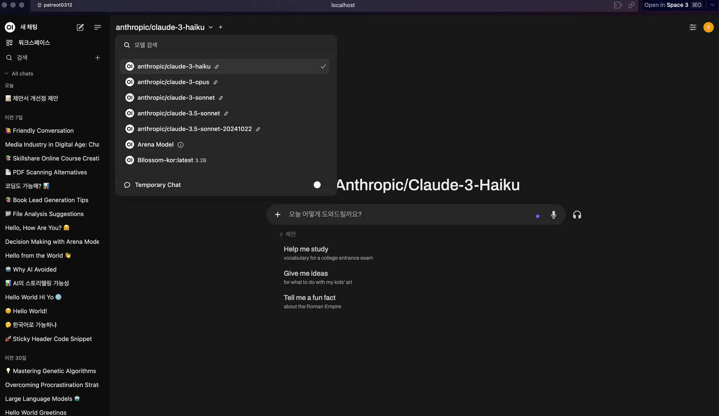Select anthropic/claude-3-opus from model list
This screenshot has height=416, width=719.
[x=173, y=82]
